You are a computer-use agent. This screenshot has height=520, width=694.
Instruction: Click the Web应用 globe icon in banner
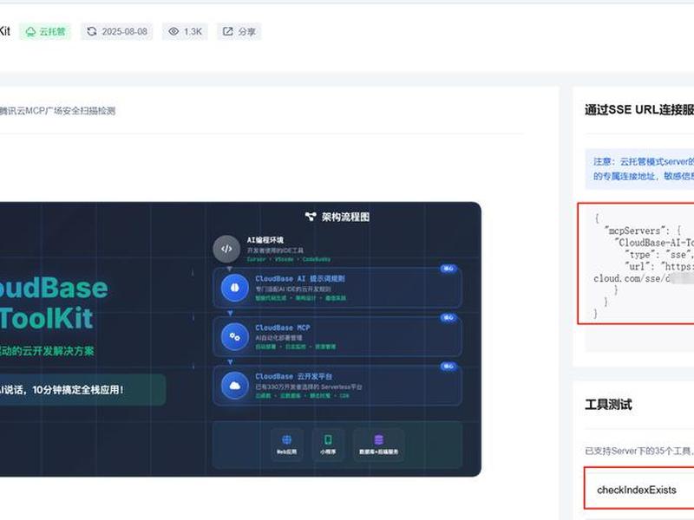click(287, 439)
